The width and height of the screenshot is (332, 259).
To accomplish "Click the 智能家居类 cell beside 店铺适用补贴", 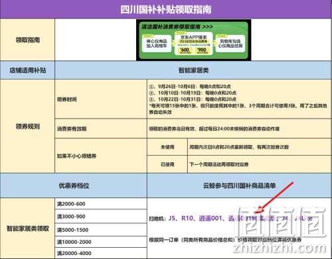I will tap(193, 70).
